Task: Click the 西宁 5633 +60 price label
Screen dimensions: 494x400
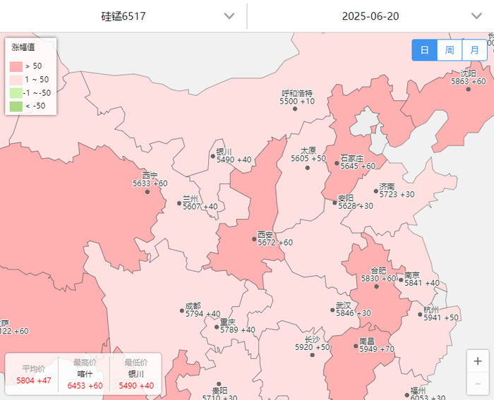Action: [150, 179]
